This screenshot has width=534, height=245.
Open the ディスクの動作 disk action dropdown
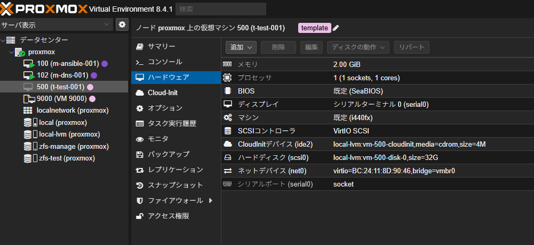pos(358,47)
